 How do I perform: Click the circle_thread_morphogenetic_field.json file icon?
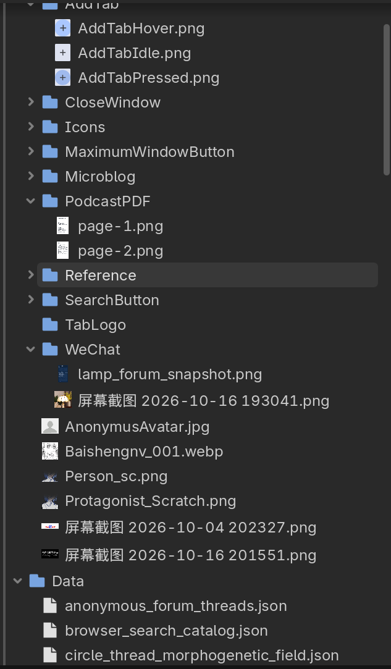50,655
